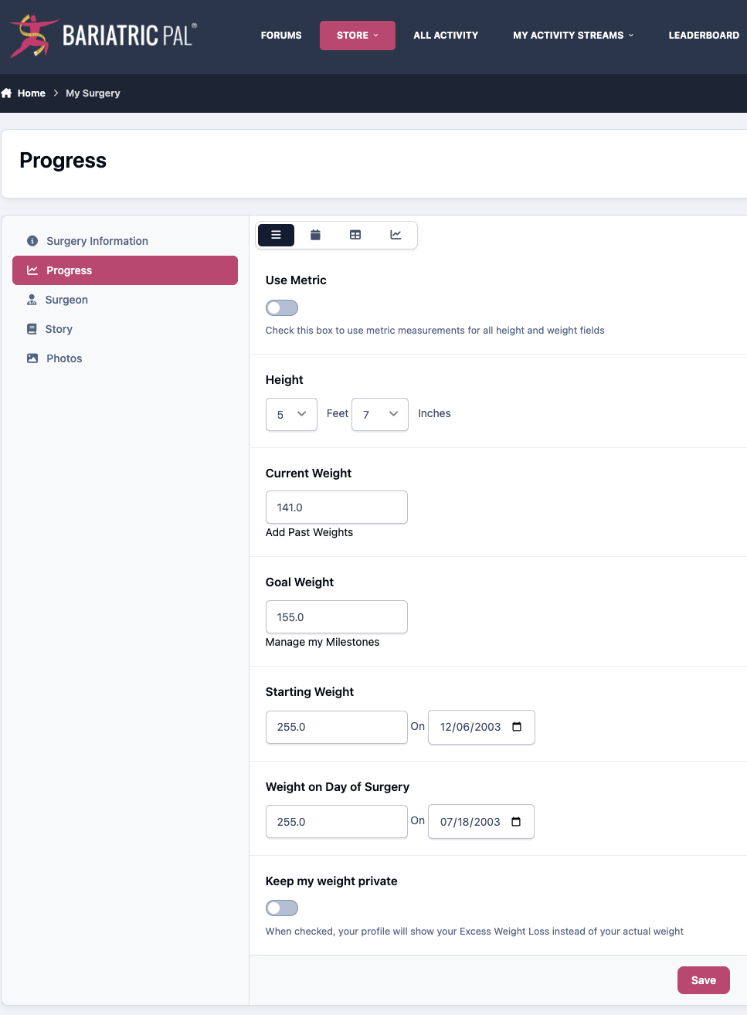The width and height of the screenshot is (747, 1015).
Task: Expand My Activity Streams menu
Action: (x=573, y=36)
